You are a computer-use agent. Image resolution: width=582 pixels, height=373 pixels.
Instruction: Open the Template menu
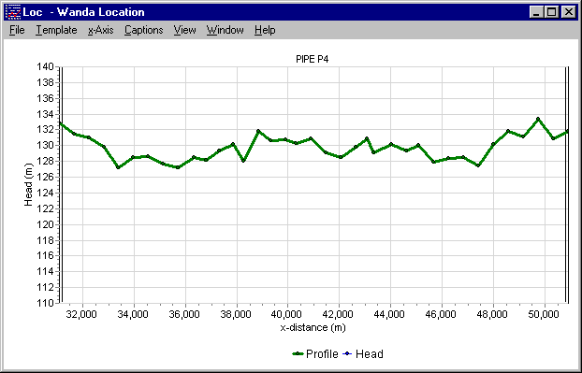[x=56, y=30]
